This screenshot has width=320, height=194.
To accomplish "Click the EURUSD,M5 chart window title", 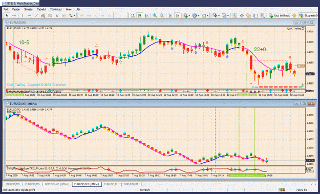I will point(18,23).
